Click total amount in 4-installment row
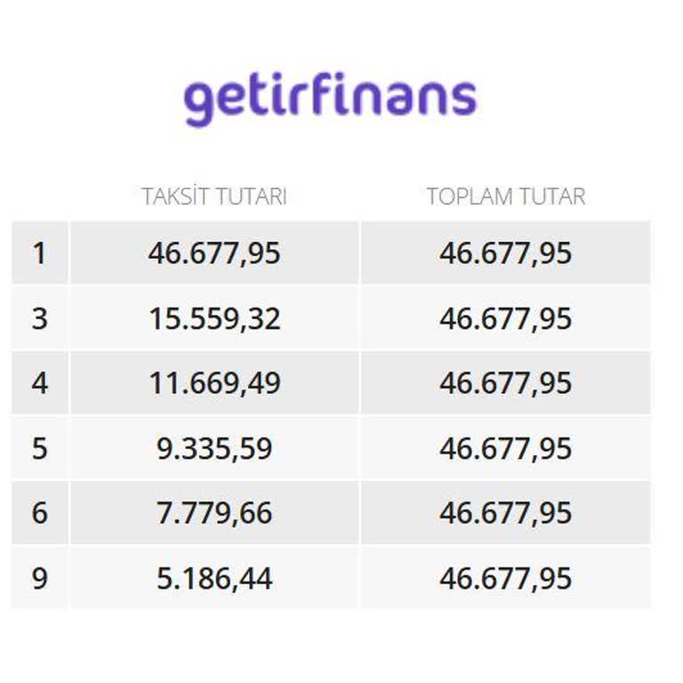This screenshot has width=683, height=683. [505, 383]
